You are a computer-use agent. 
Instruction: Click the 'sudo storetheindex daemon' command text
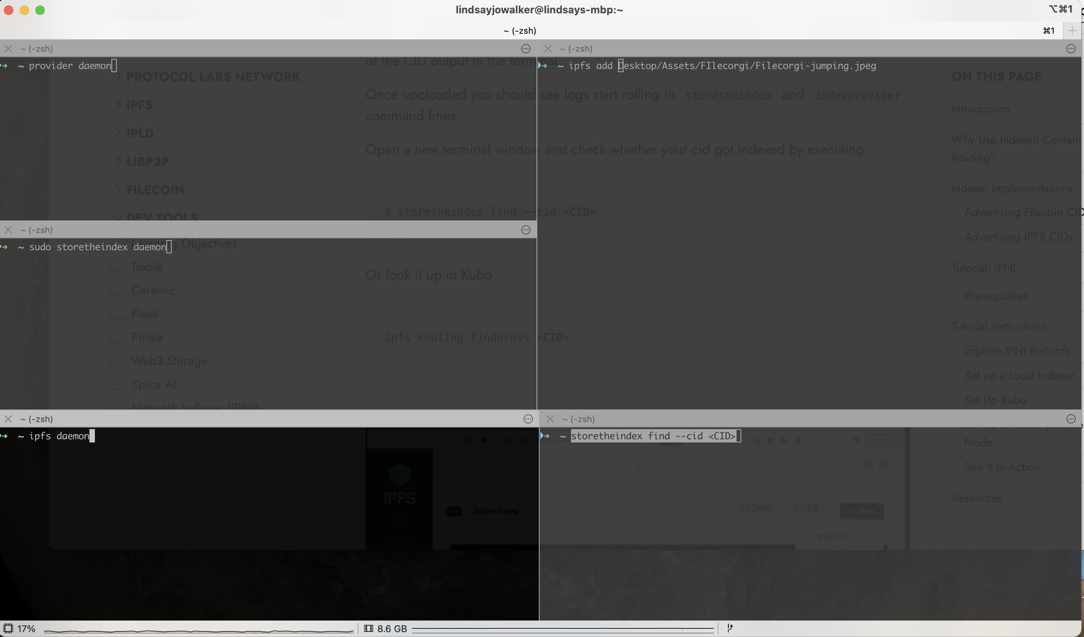97,247
